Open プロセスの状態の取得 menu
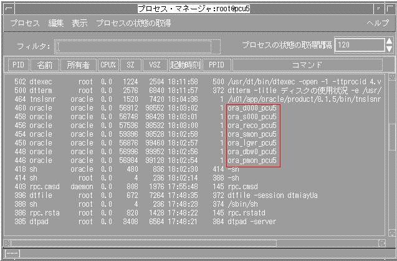This screenshot has width=397, height=261. click(x=133, y=23)
